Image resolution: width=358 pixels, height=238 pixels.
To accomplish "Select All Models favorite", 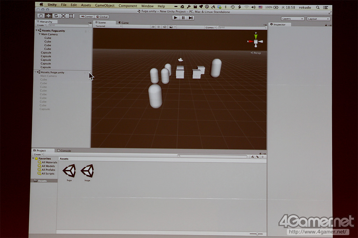I will point(46,166).
